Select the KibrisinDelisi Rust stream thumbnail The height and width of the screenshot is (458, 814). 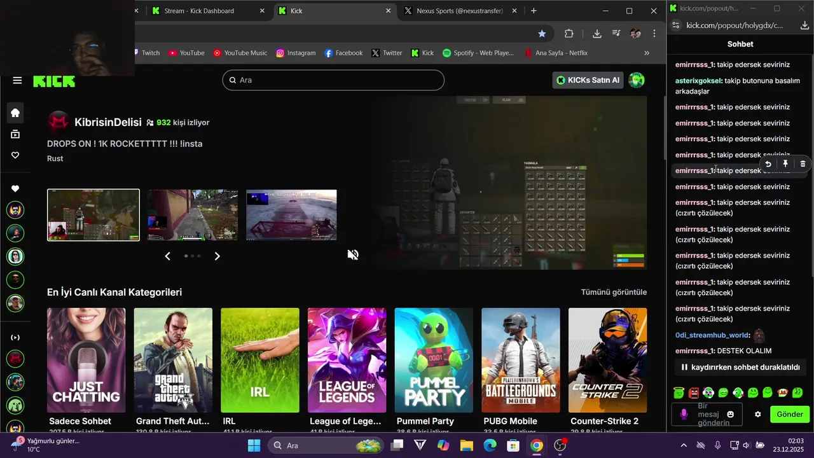(93, 215)
